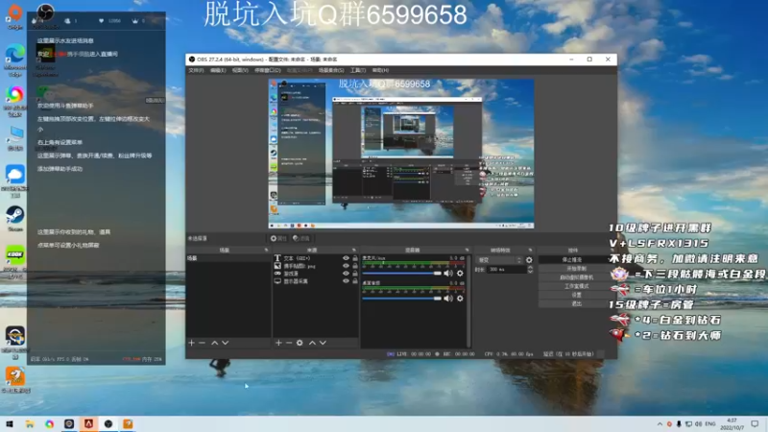Click the Display Capture source monitor icon
768x432 pixels.
pyautogui.click(x=277, y=281)
